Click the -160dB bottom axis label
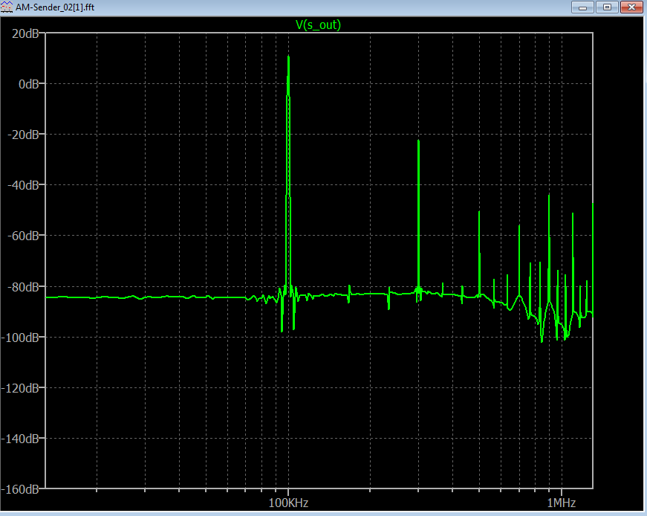The width and height of the screenshot is (647, 516). [21, 488]
